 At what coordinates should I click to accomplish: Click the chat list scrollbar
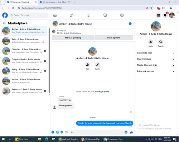[x=49, y=60]
